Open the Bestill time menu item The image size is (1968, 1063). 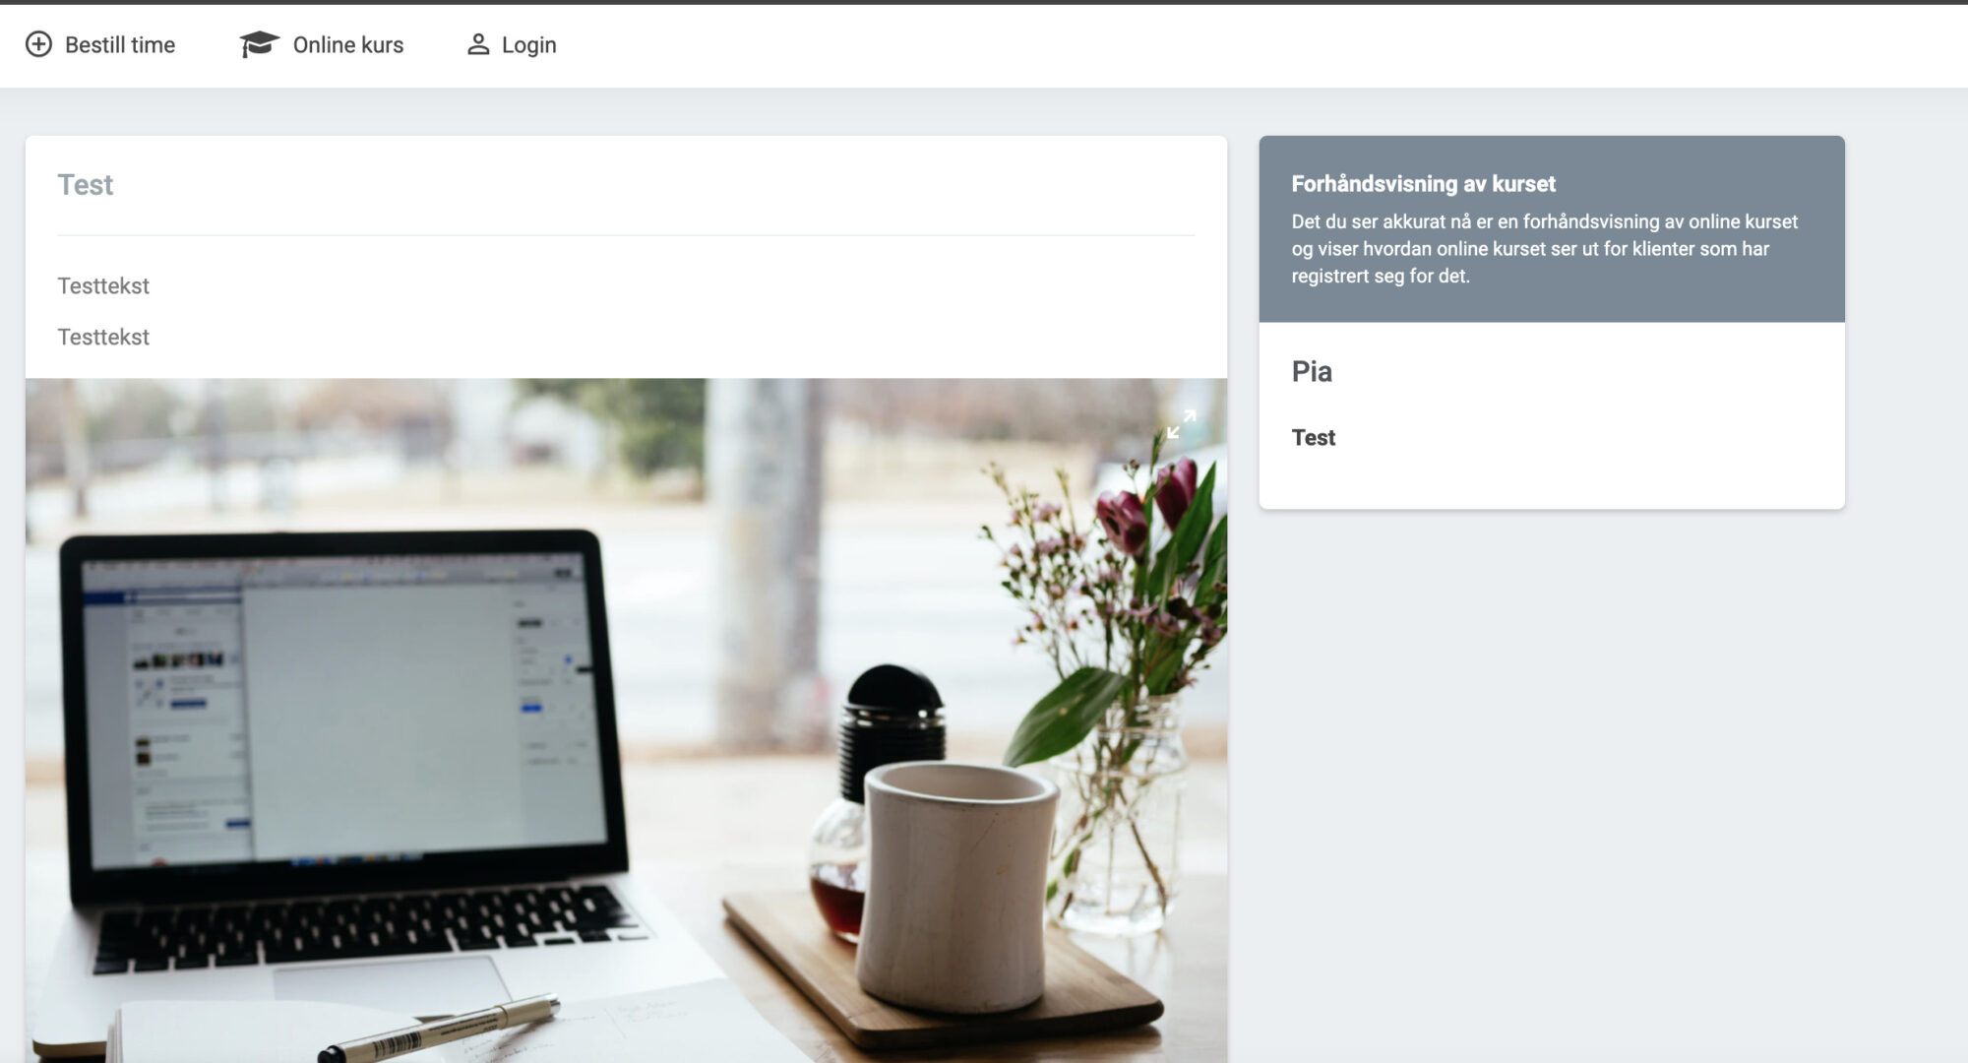click(x=100, y=44)
